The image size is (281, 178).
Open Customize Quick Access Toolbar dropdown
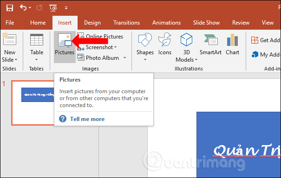click(x=66, y=8)
